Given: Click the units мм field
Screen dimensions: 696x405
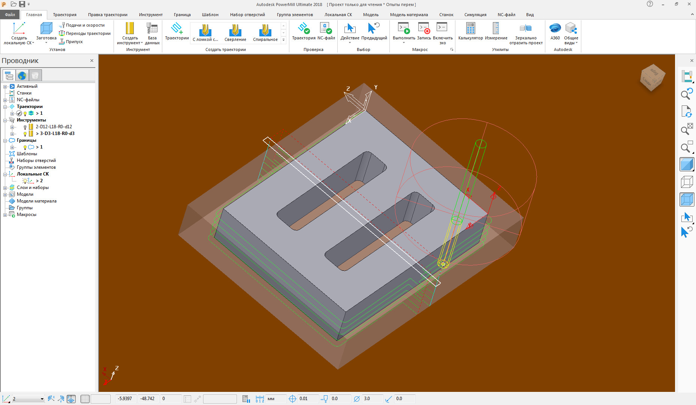Looking at the screenshot, I should [x=276, y=399].
